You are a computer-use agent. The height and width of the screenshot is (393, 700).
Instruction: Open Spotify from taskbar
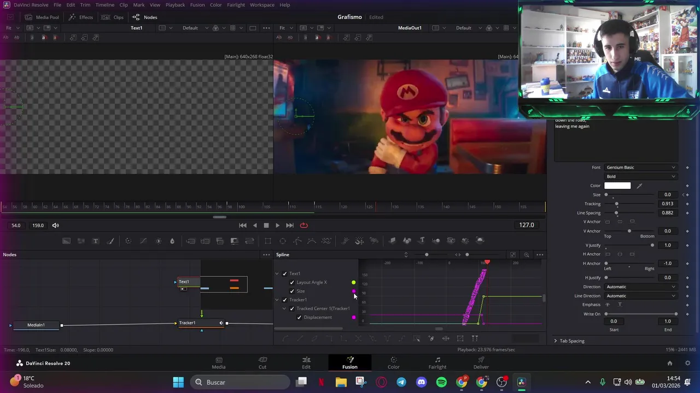point(441,383)
